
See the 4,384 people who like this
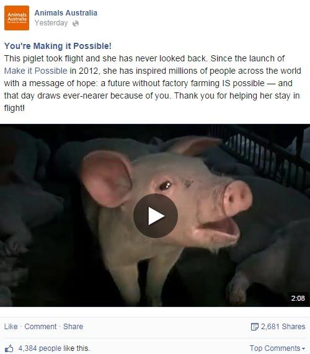coord(54,348)
